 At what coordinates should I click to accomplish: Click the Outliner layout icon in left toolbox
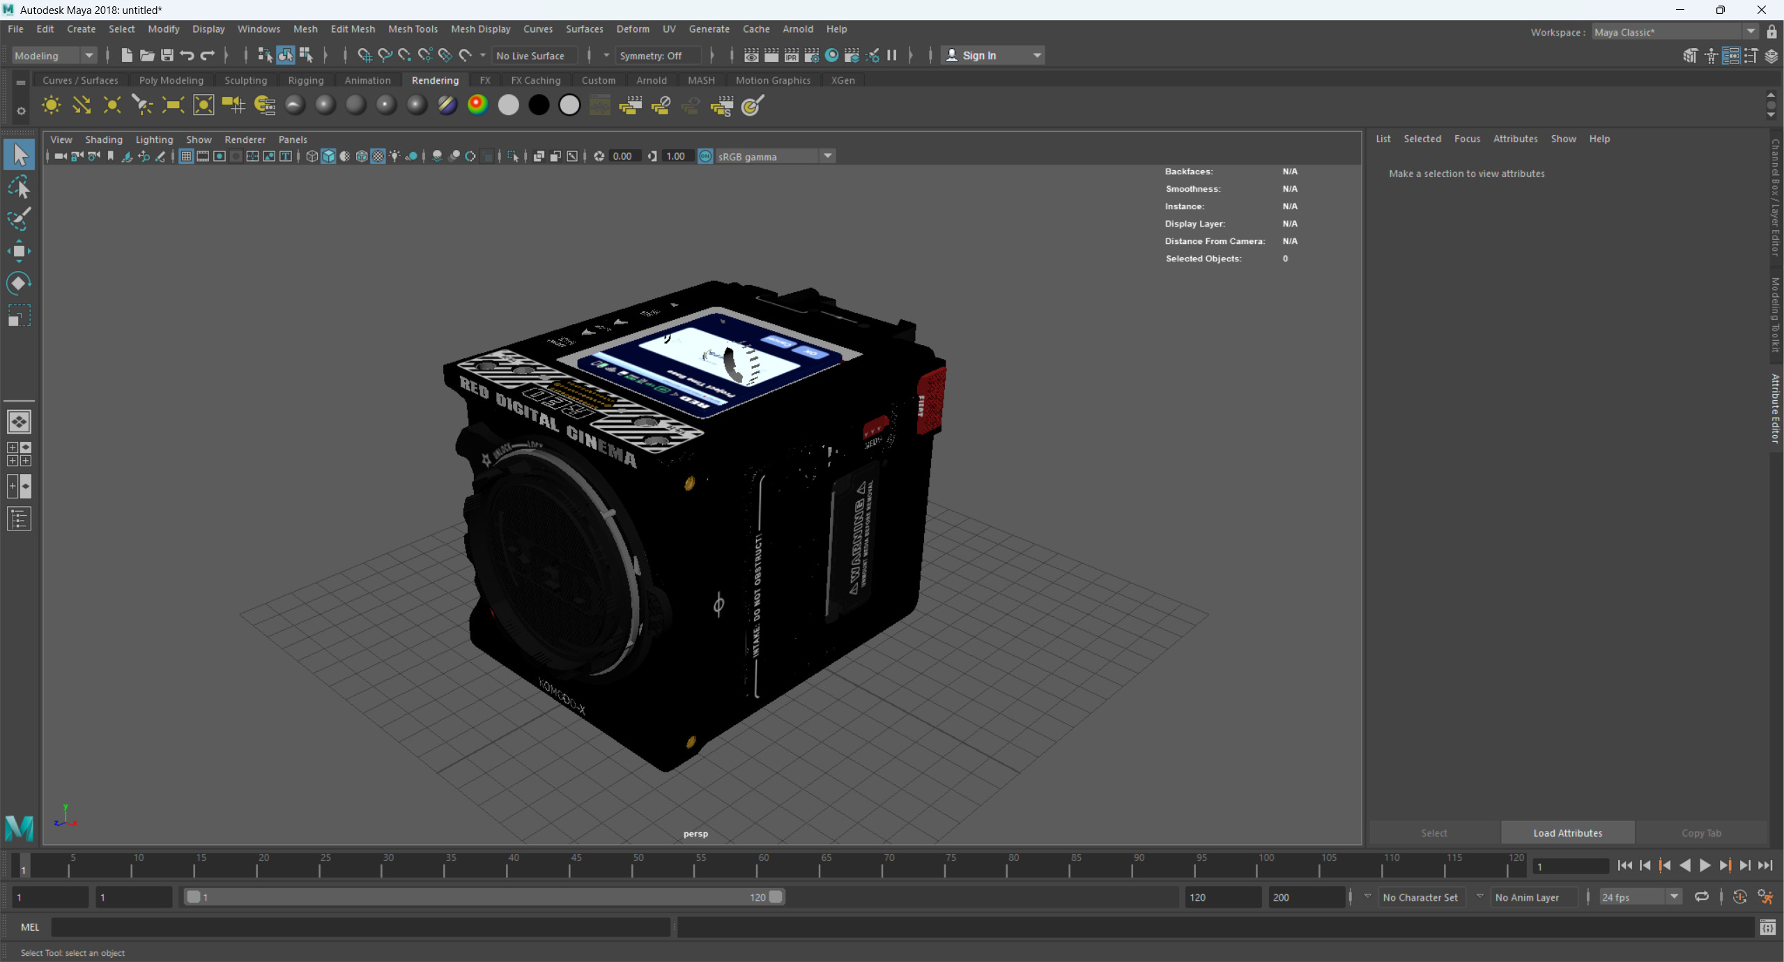19,519
